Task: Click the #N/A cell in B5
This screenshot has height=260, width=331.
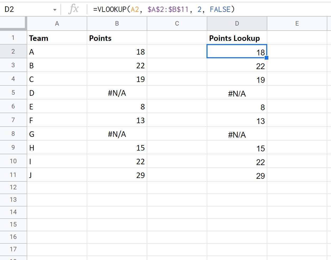Action: pyautogui.click(x=117, y=93)
